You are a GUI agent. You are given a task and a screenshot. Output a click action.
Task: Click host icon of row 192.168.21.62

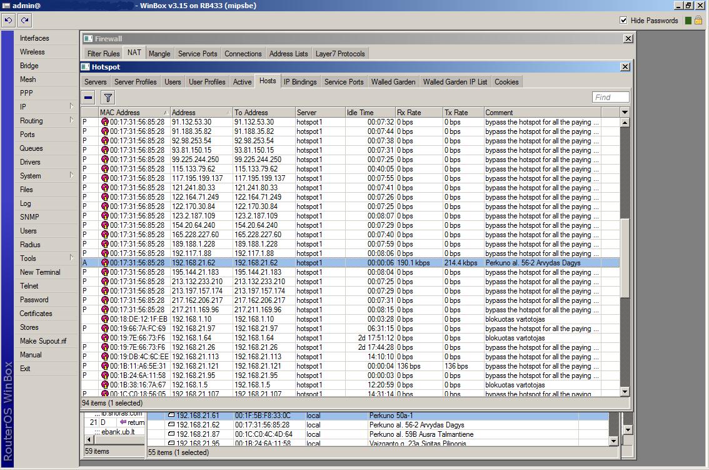tap(105, 263)
